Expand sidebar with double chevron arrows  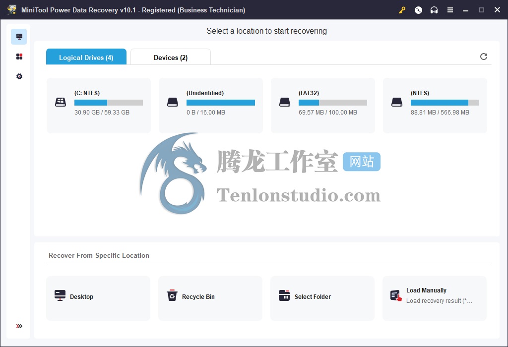[19, 326]
